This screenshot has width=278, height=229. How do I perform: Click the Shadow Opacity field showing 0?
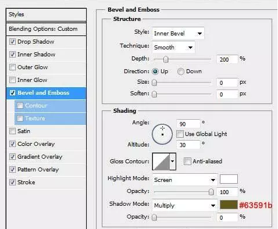point(227,217)
